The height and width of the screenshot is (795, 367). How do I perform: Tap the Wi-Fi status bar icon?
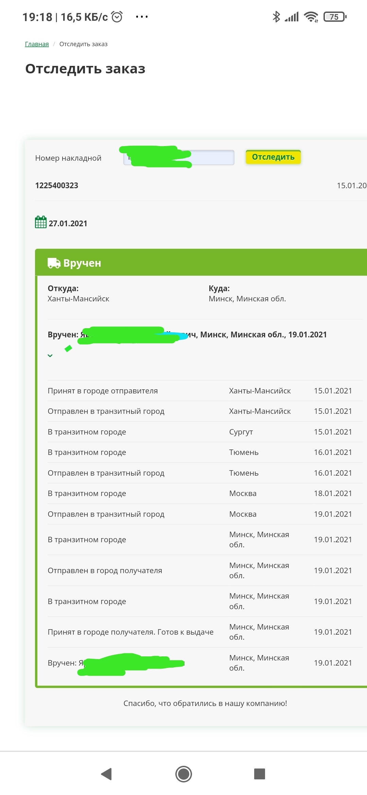click(x=311, y=17)
